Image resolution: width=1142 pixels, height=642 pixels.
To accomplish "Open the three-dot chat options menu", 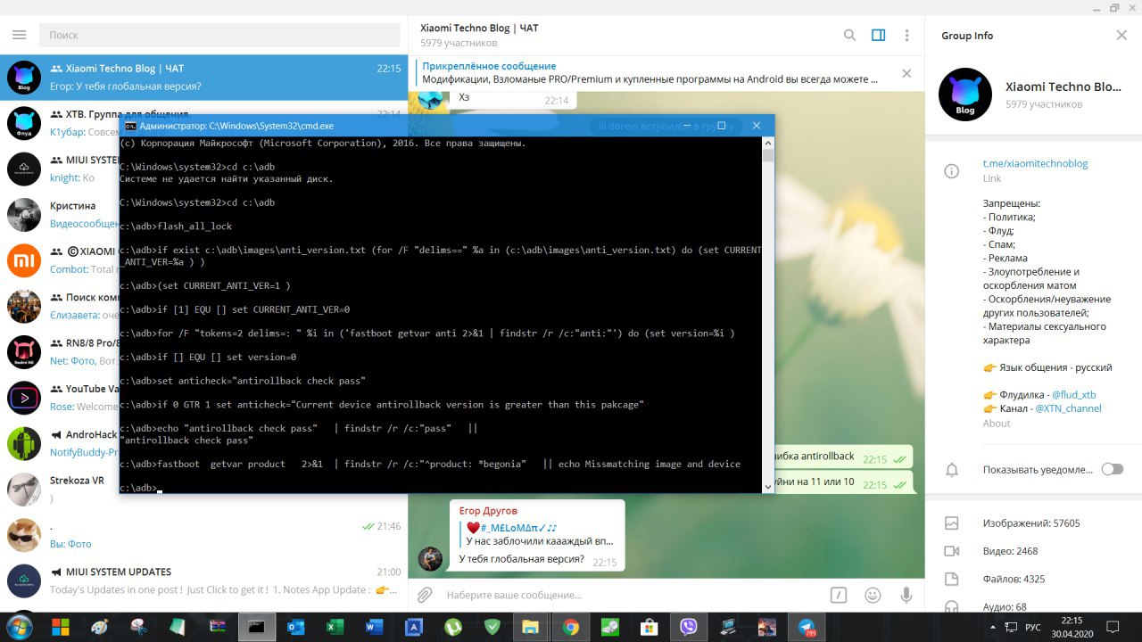I will pyautogui.click(x=906, y=35).
